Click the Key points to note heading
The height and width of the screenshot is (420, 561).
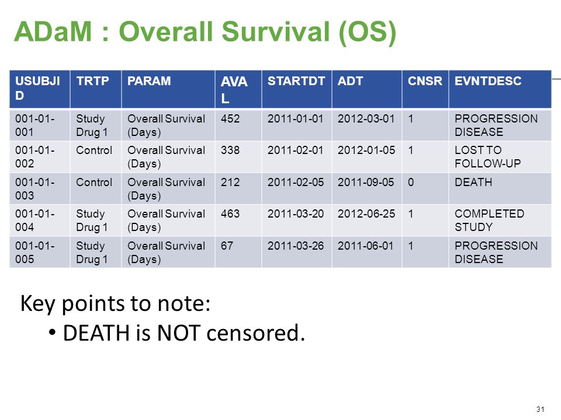[115, 304]
